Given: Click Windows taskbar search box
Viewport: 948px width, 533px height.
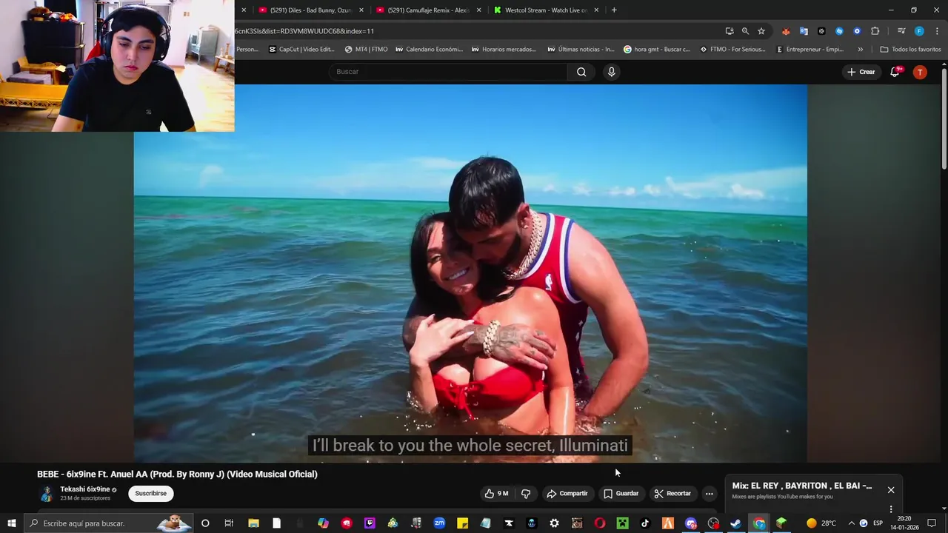Looking at the screenshot, I should [x=109, y=523].
